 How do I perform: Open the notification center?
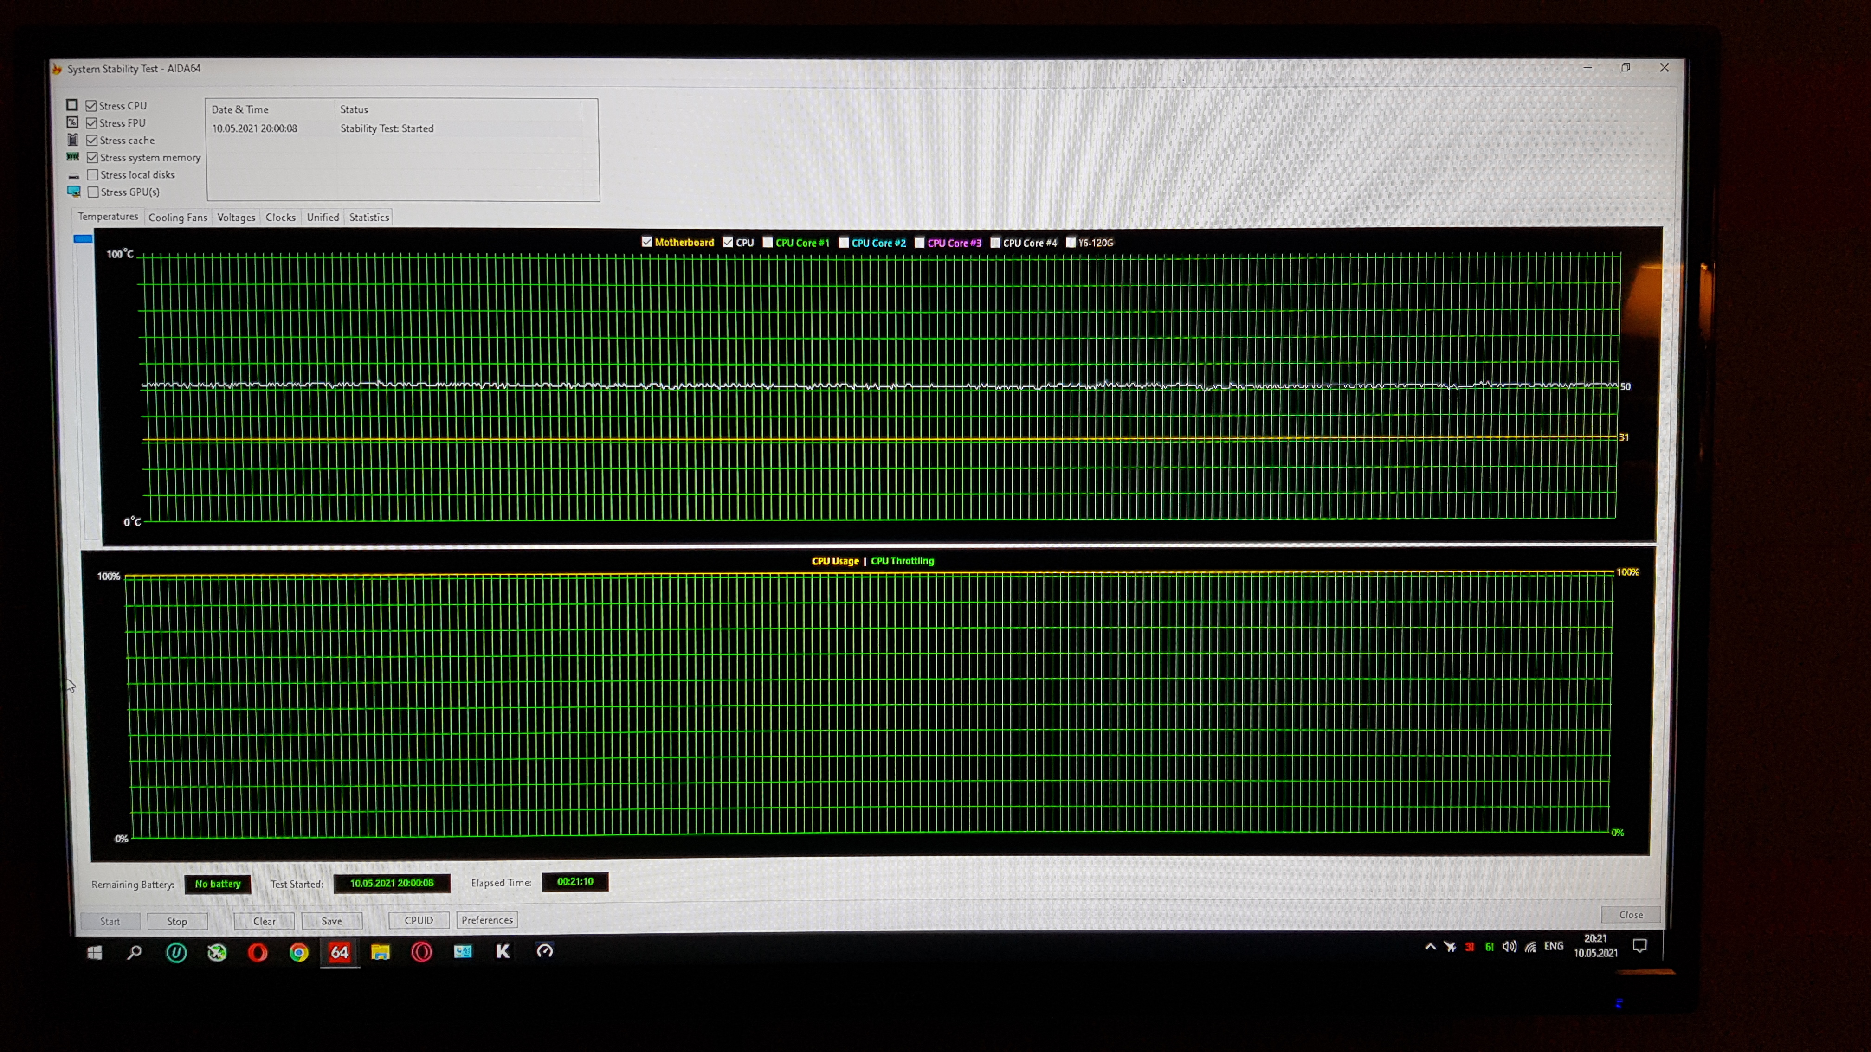(x=1639, y=945)
